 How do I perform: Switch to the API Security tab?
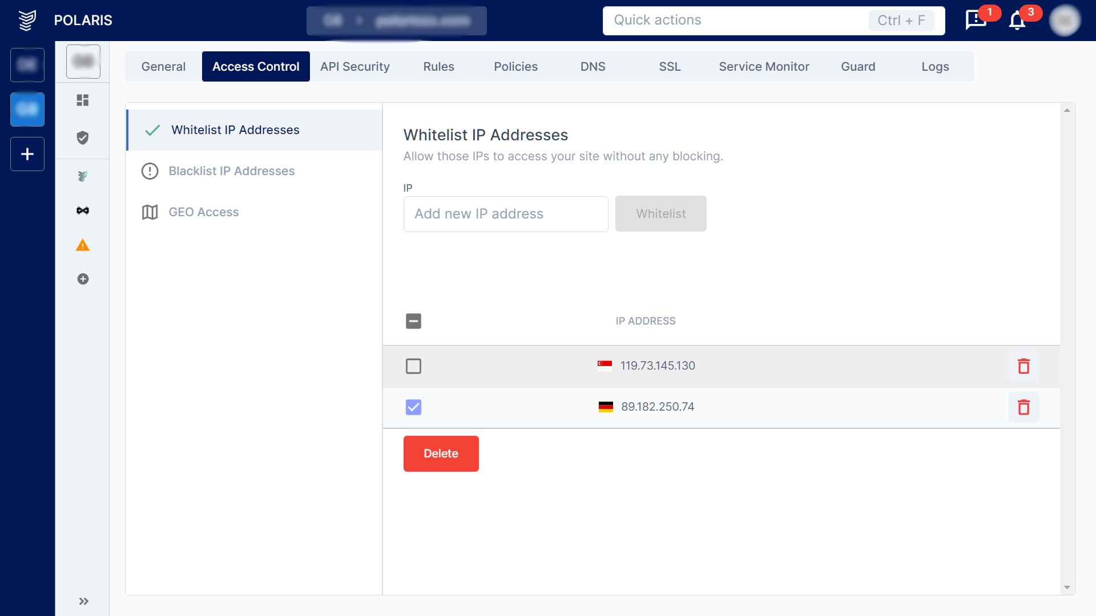point(354,67)
